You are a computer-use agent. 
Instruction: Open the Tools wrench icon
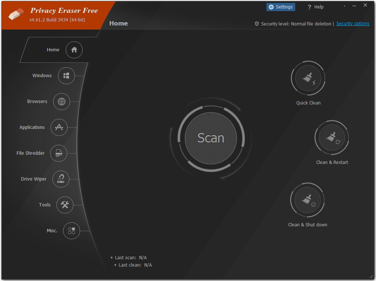coord(65,205)
